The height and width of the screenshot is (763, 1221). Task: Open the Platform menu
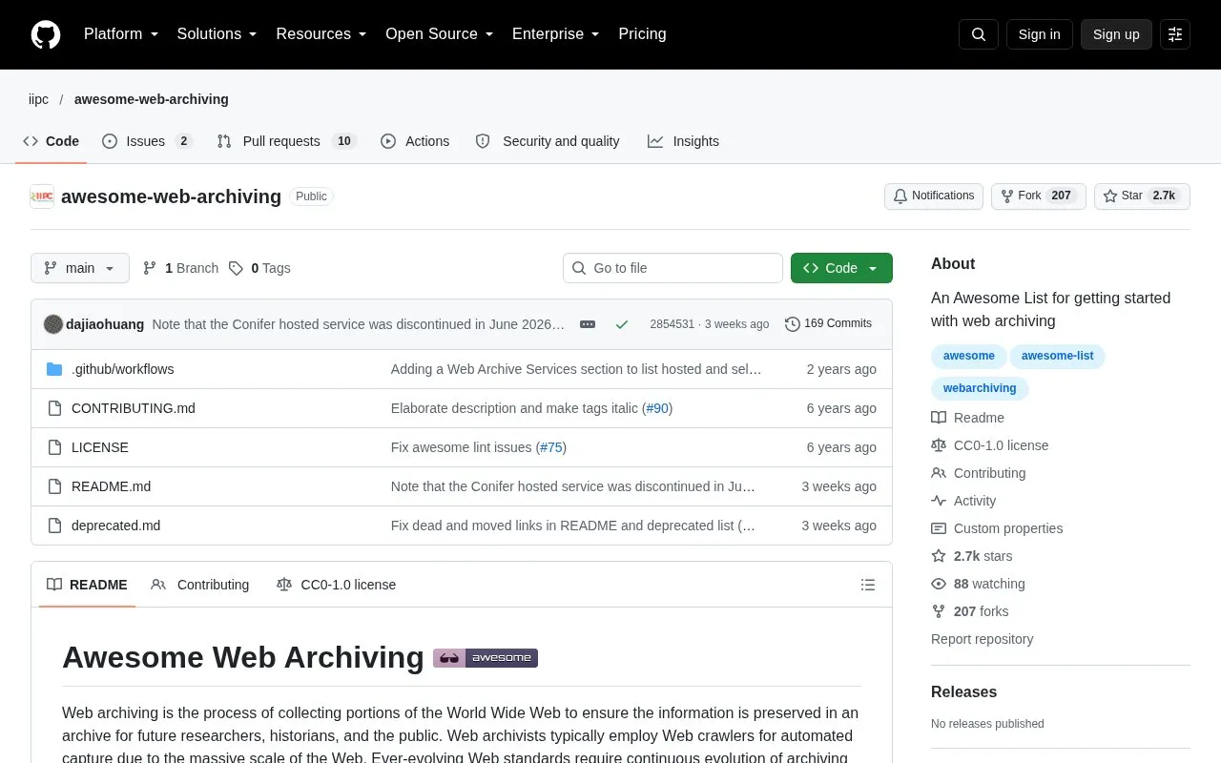pyautogui.click(x=121, y=34)
